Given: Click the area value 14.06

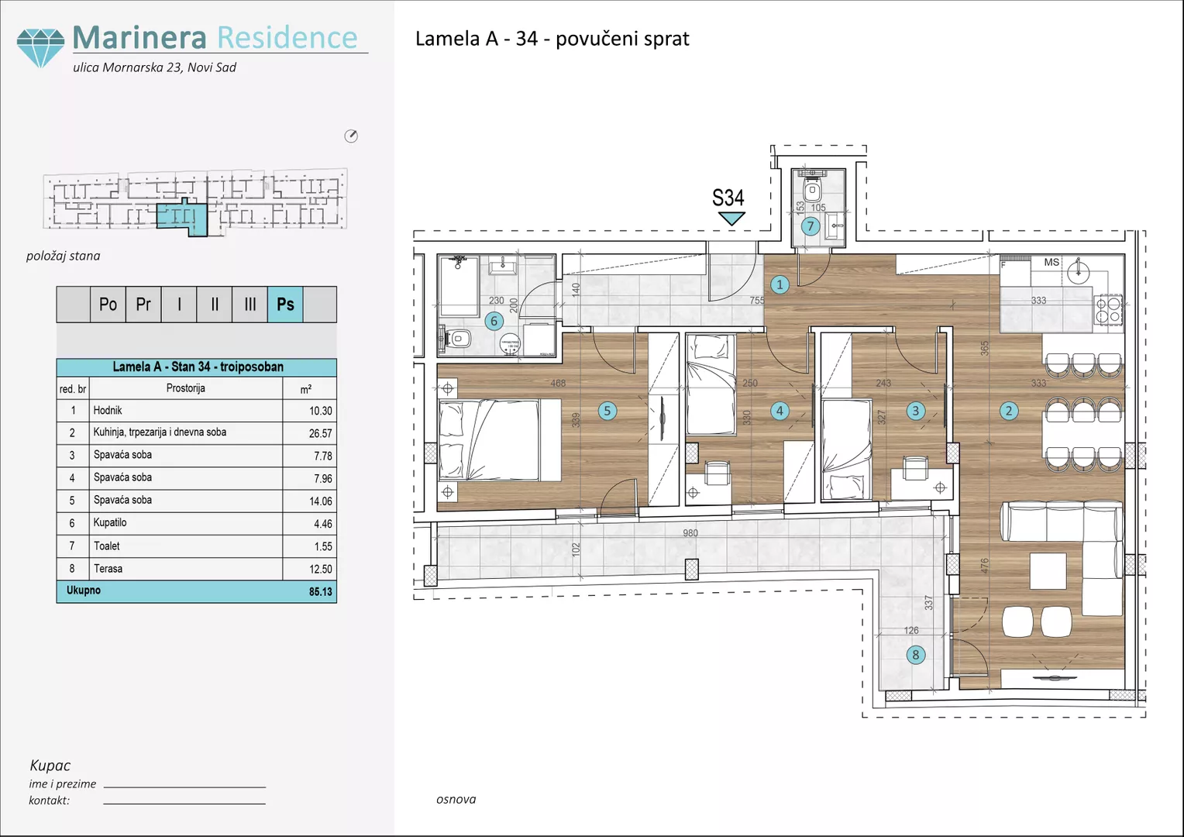Looking at the screenshot, I should coord(320,501).
